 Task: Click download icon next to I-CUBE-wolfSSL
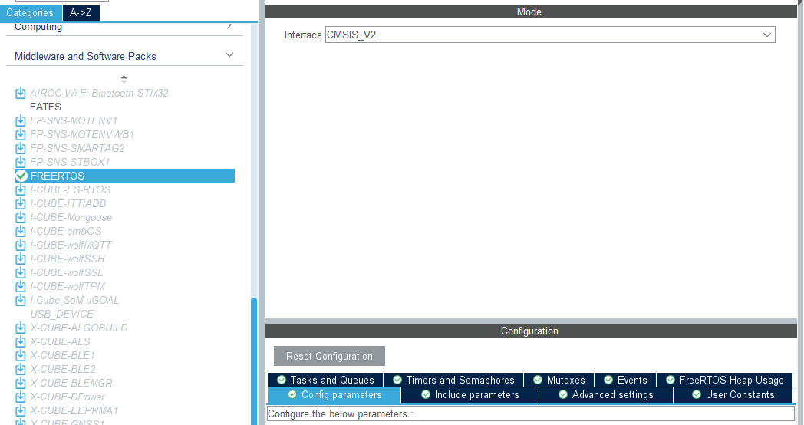pos(21,273)
